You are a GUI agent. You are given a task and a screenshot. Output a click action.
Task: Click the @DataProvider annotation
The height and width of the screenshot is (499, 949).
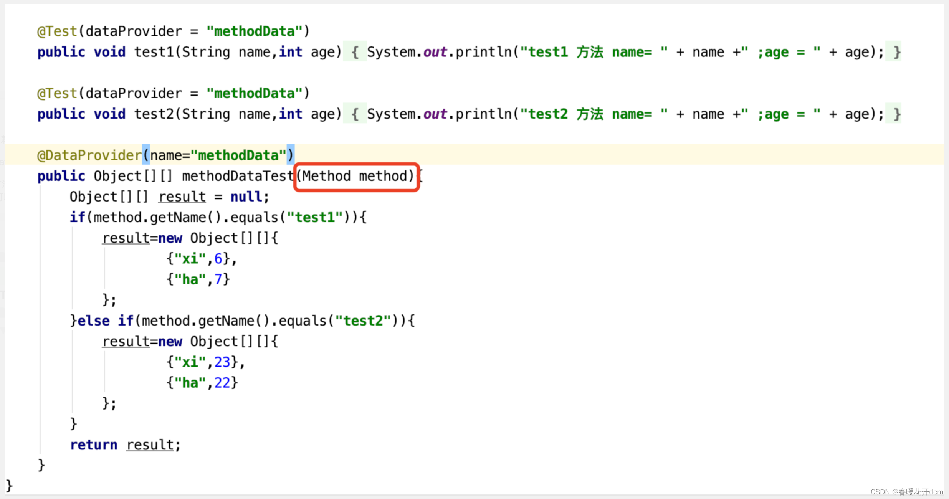pos(89,155)
